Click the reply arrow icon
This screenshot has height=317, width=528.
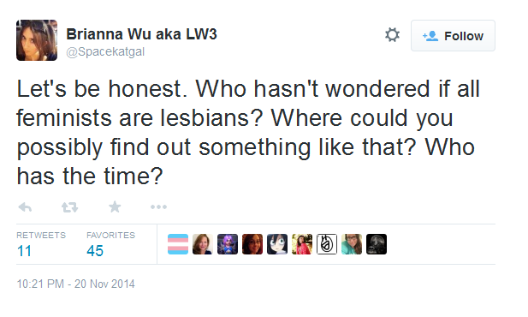pos(26,207)
